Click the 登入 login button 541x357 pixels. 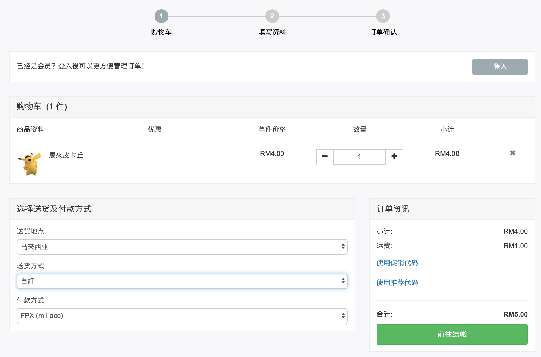tap(500, 67)
